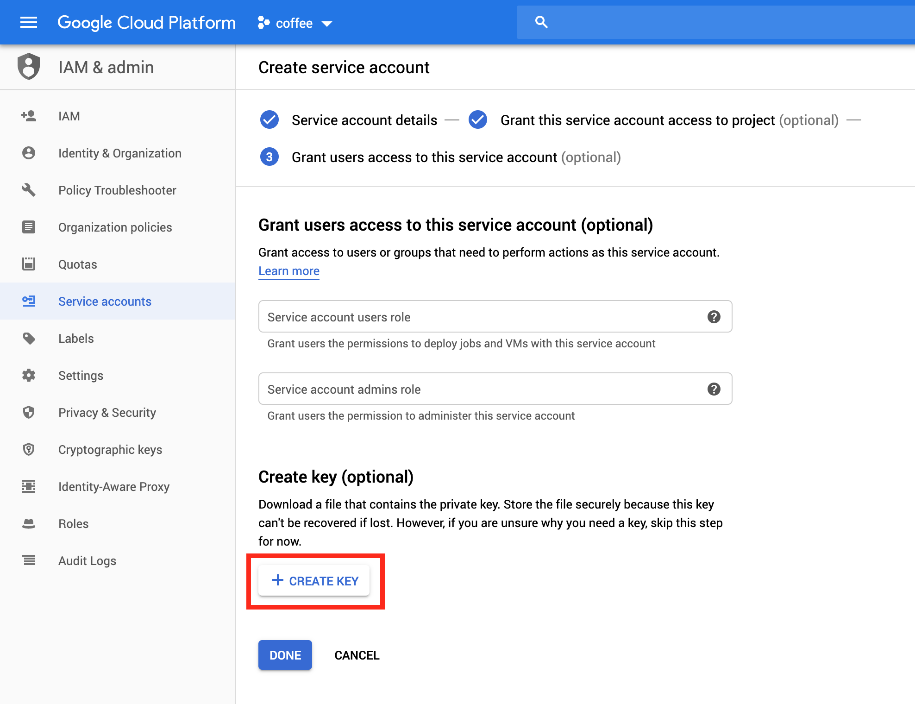Click the Organization policies document icon
This screenshot has height=704, width=915.
(29, 227)
